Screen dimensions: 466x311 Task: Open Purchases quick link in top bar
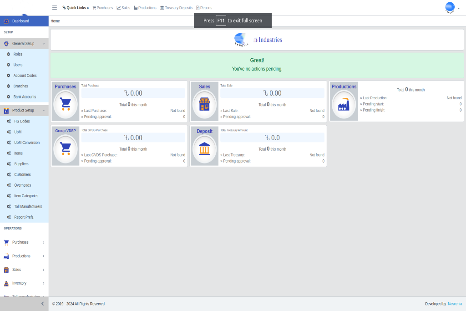(103, 8)
